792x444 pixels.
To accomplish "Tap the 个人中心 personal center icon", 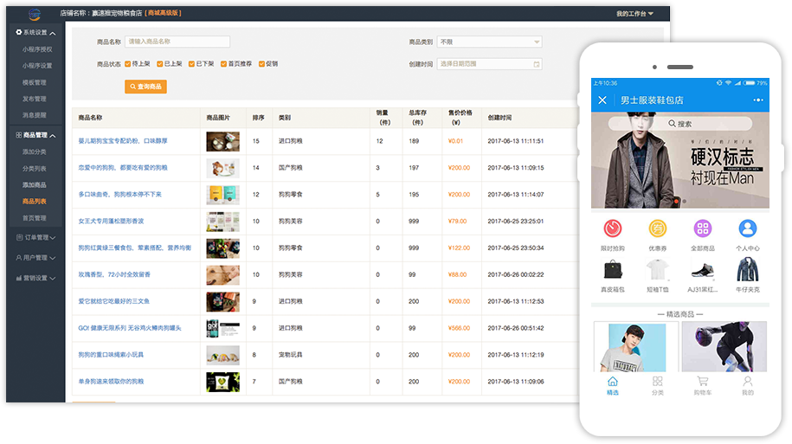I will (x=747, y=228).
